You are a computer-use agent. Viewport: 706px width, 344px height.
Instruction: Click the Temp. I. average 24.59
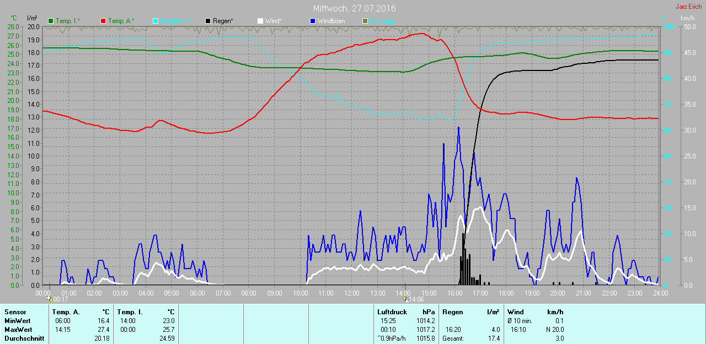click(167, 338)
